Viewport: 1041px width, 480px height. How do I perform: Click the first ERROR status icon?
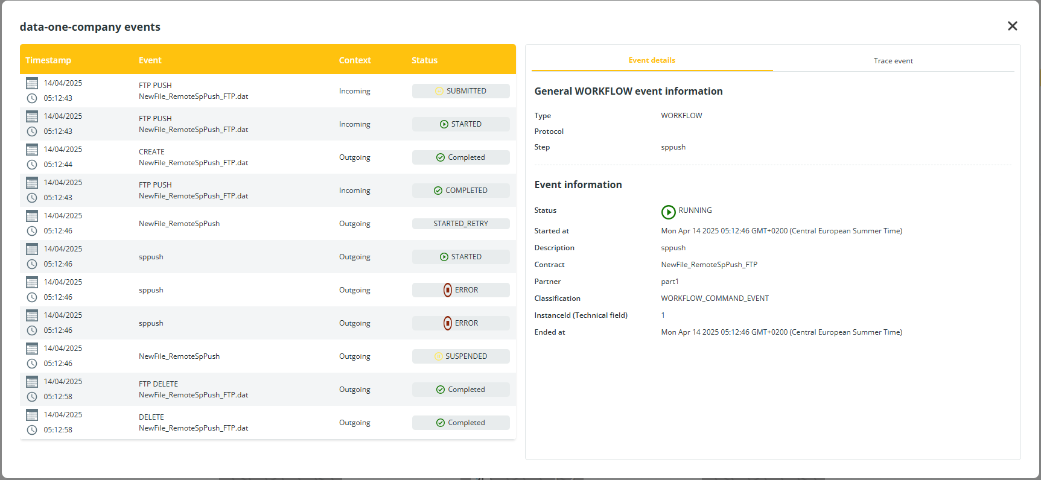[x=447, y=290]
